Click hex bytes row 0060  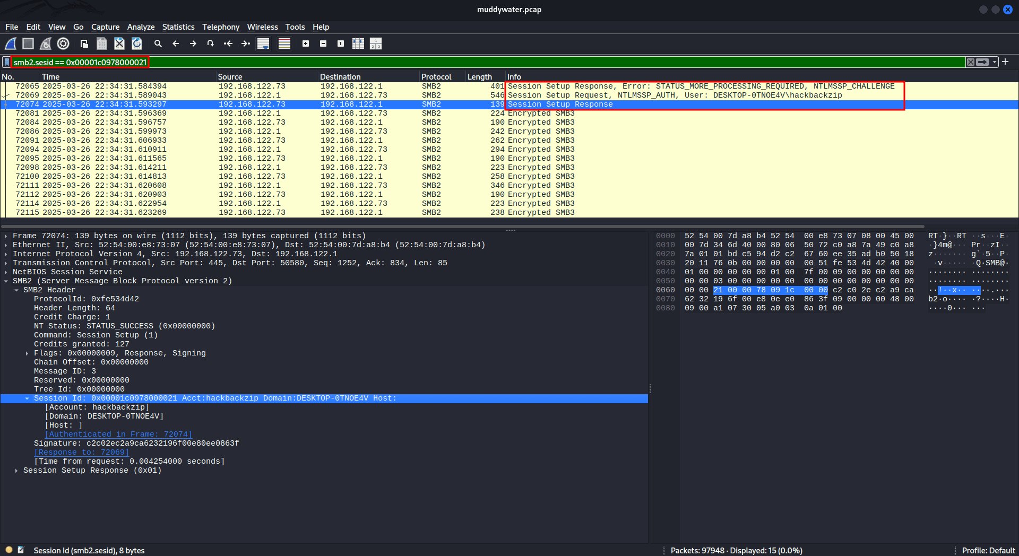[798, 290]
